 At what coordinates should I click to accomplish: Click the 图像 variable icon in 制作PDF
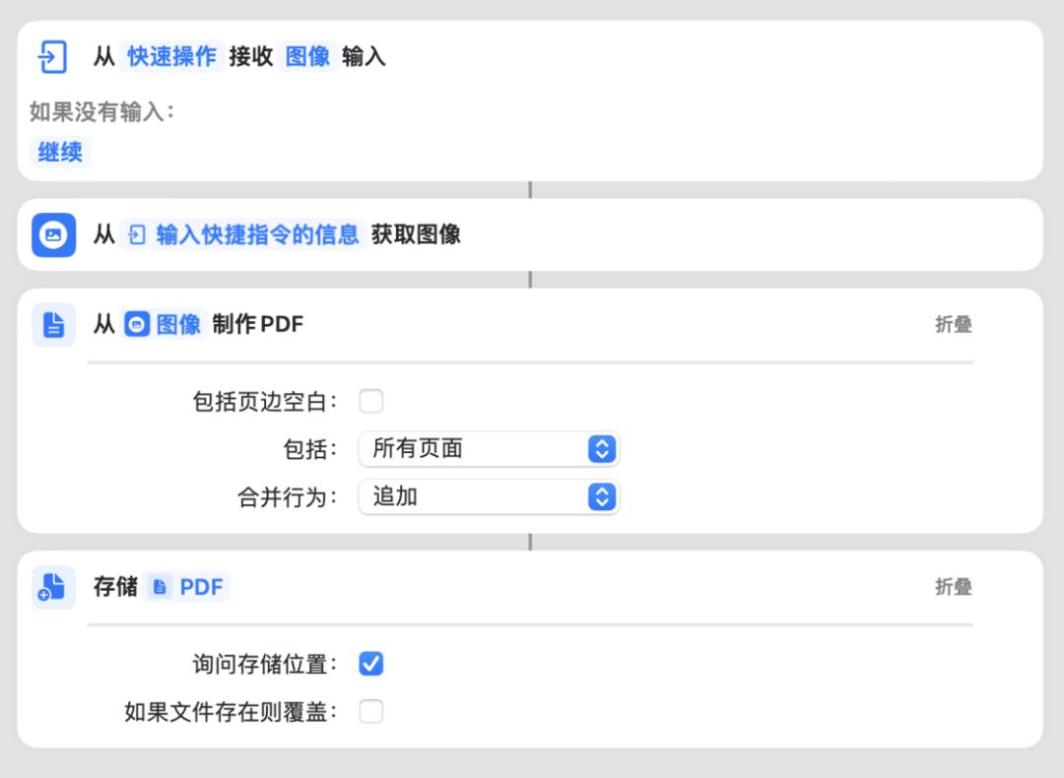(138, 325)
